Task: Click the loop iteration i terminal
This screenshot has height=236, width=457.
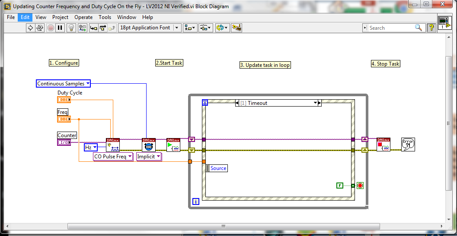Action: (x=196, y=201)
